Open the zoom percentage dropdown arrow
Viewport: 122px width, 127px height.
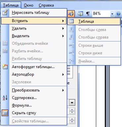(112, 14)
